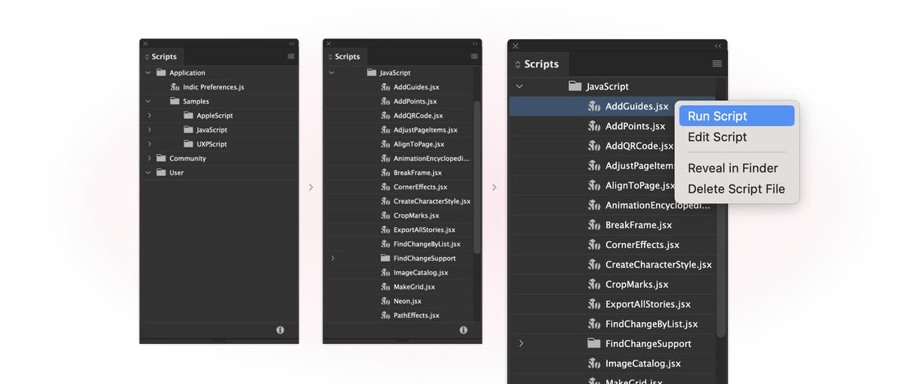
Task: Expand FindChangeSupport in the small JavaScript list panel
Action: point(333,259)
